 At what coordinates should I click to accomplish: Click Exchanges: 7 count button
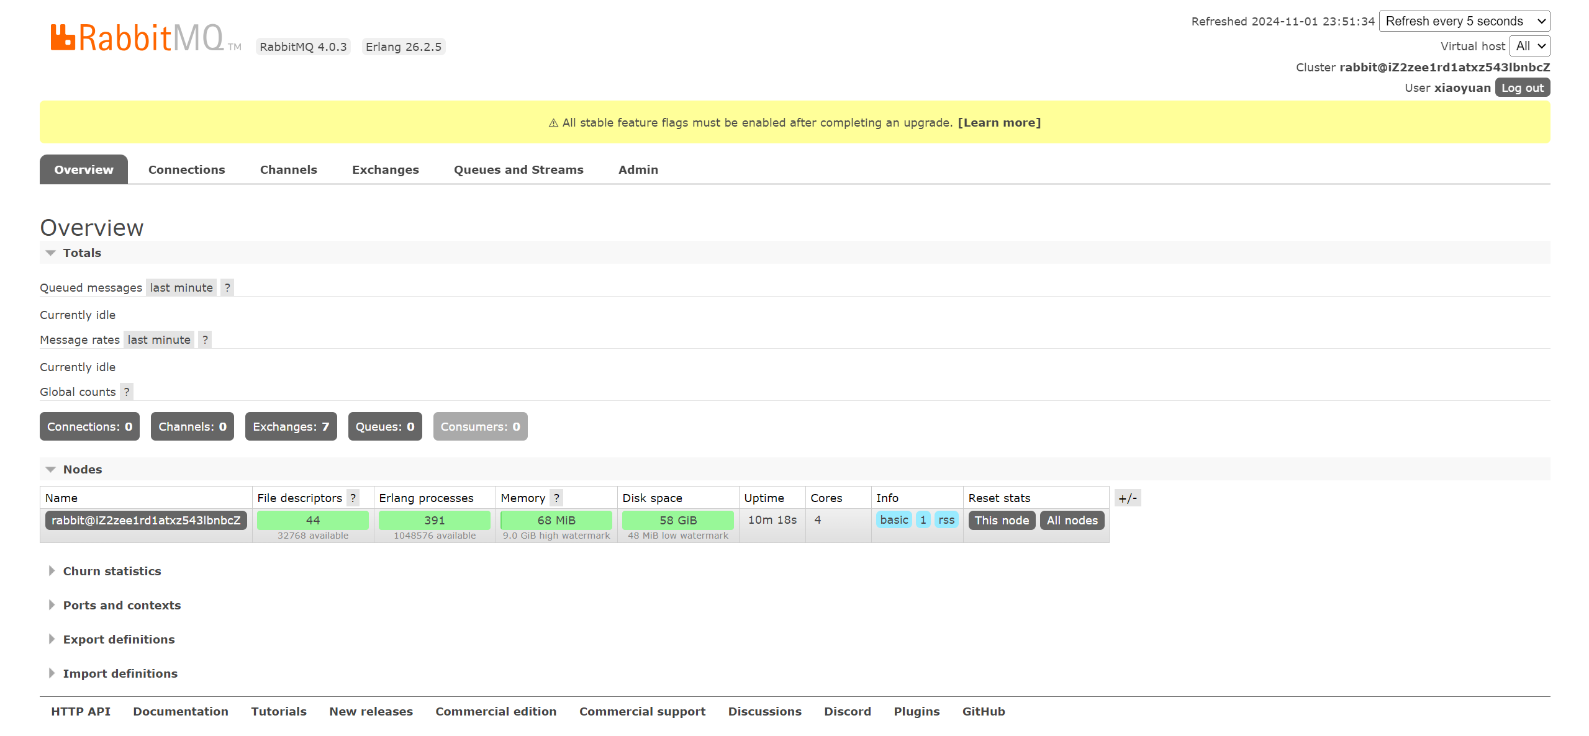[x=291, y=426]
